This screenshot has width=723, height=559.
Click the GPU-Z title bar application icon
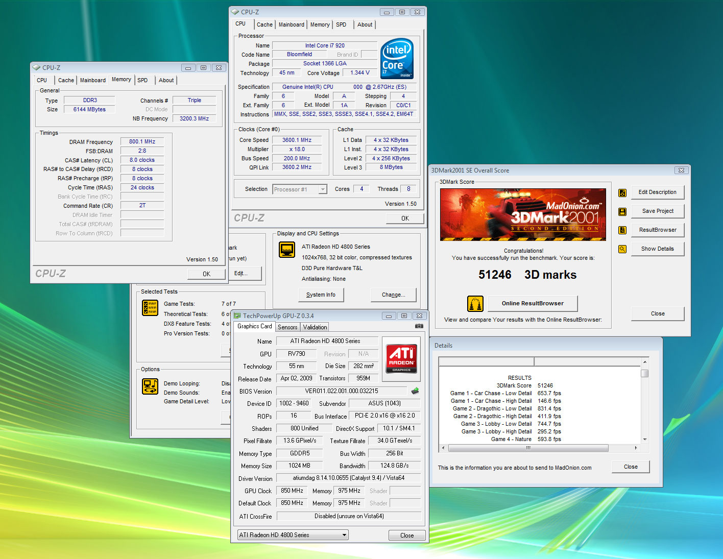(x=237, y=315)
